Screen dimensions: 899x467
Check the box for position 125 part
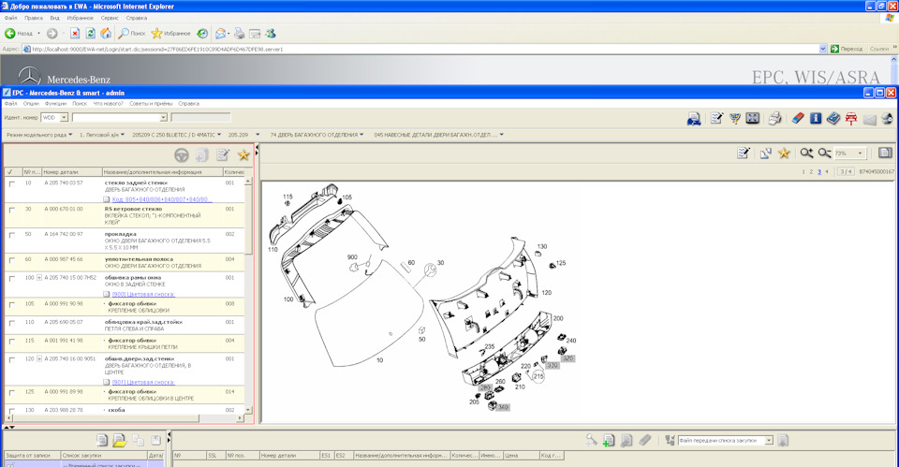(x=11, y=393)
